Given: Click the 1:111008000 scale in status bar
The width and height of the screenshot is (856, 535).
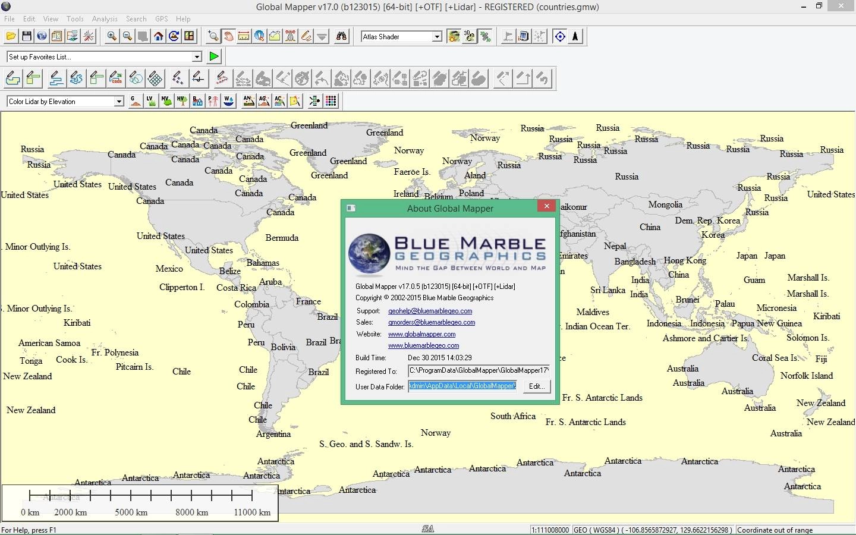Looking at the screenshot, I should 550,530.
